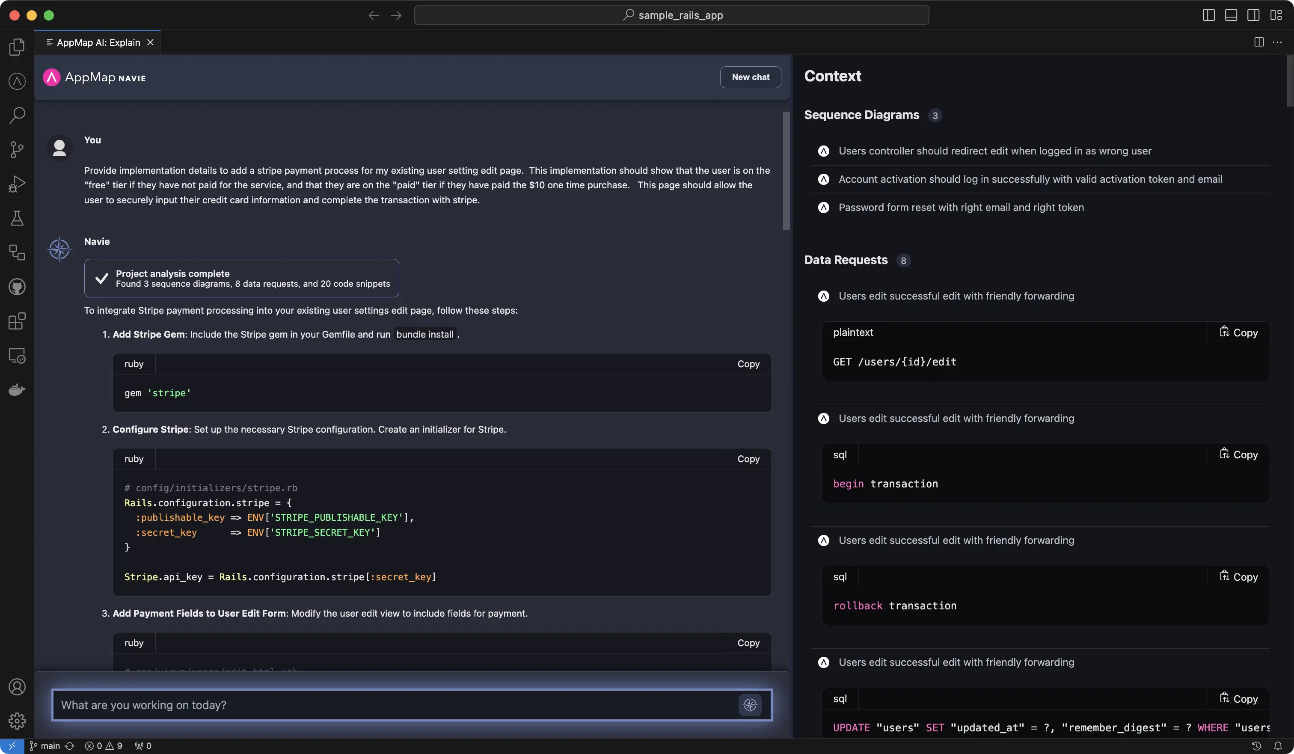The width and height of the screenshot is (1294, 754).
Task: Click the chat conversation scrollbar
Action: (786, 171)
